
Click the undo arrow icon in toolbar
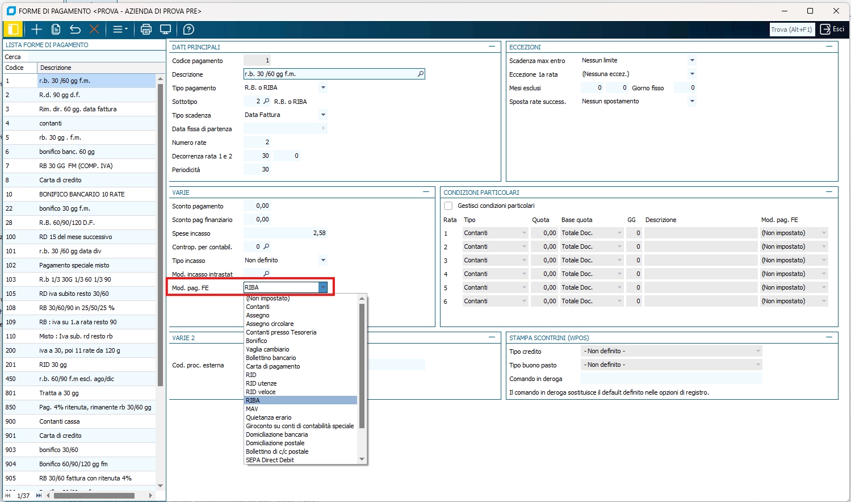tap(75, 30)
